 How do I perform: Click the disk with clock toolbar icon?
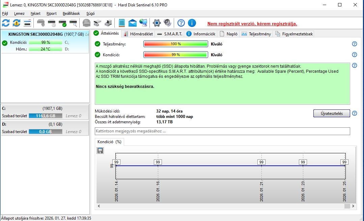pyautogui.click(x=52, y=23)
